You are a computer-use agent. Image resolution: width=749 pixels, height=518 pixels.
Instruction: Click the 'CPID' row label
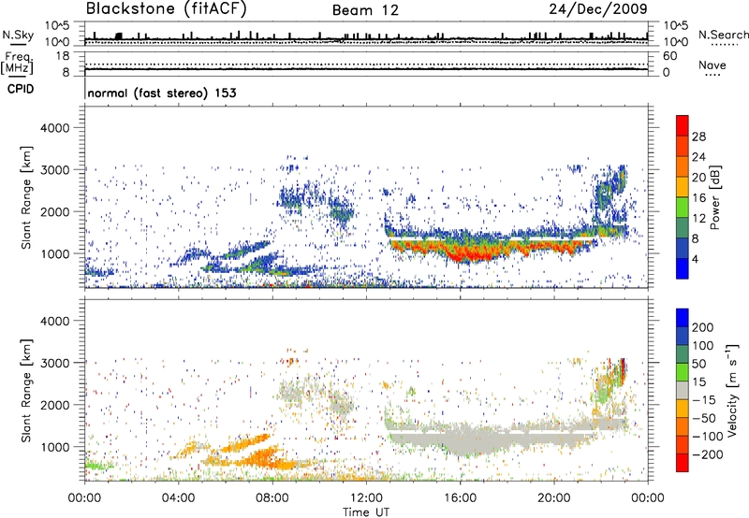[x=21, y=89]
